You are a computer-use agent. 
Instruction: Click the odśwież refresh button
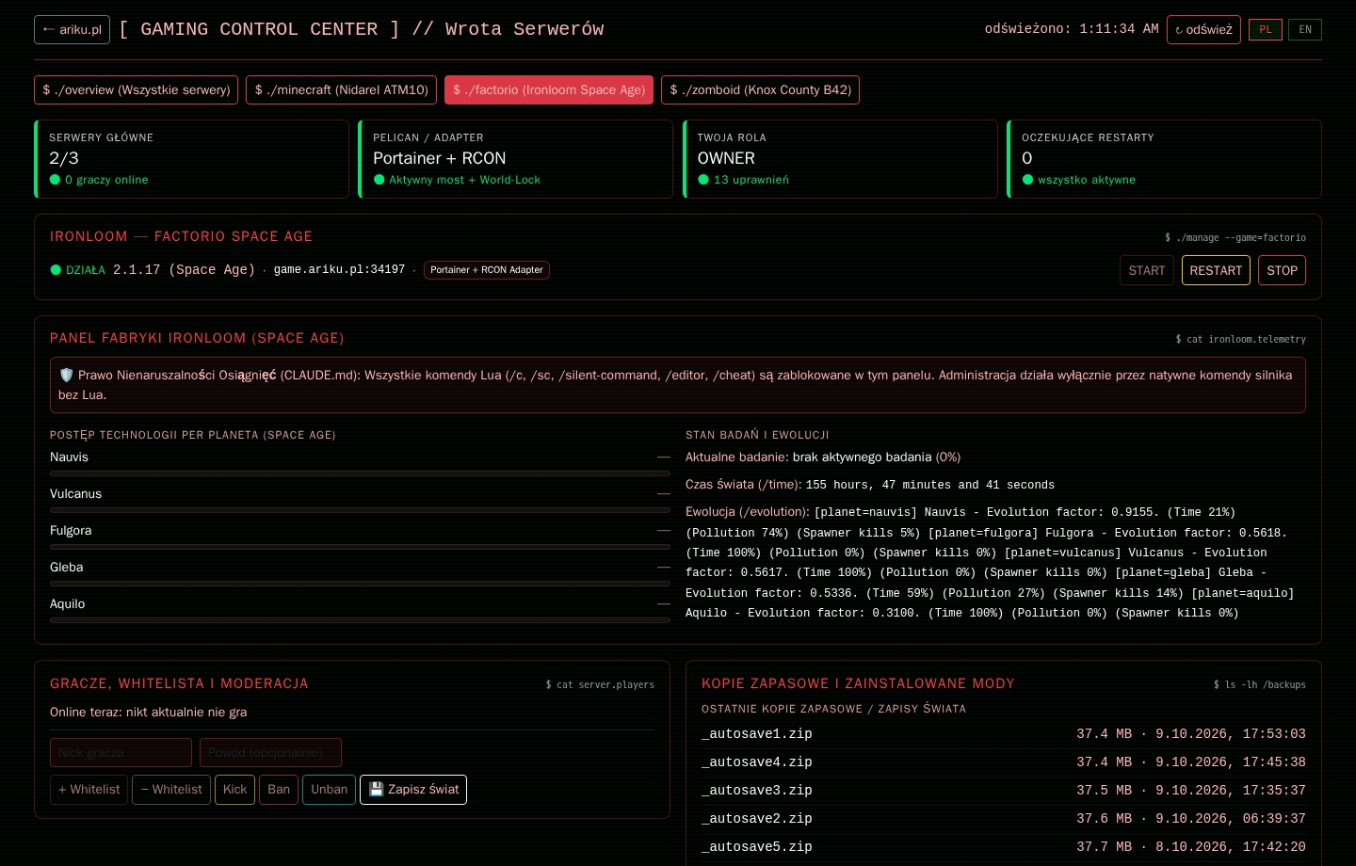[1203, 29]
